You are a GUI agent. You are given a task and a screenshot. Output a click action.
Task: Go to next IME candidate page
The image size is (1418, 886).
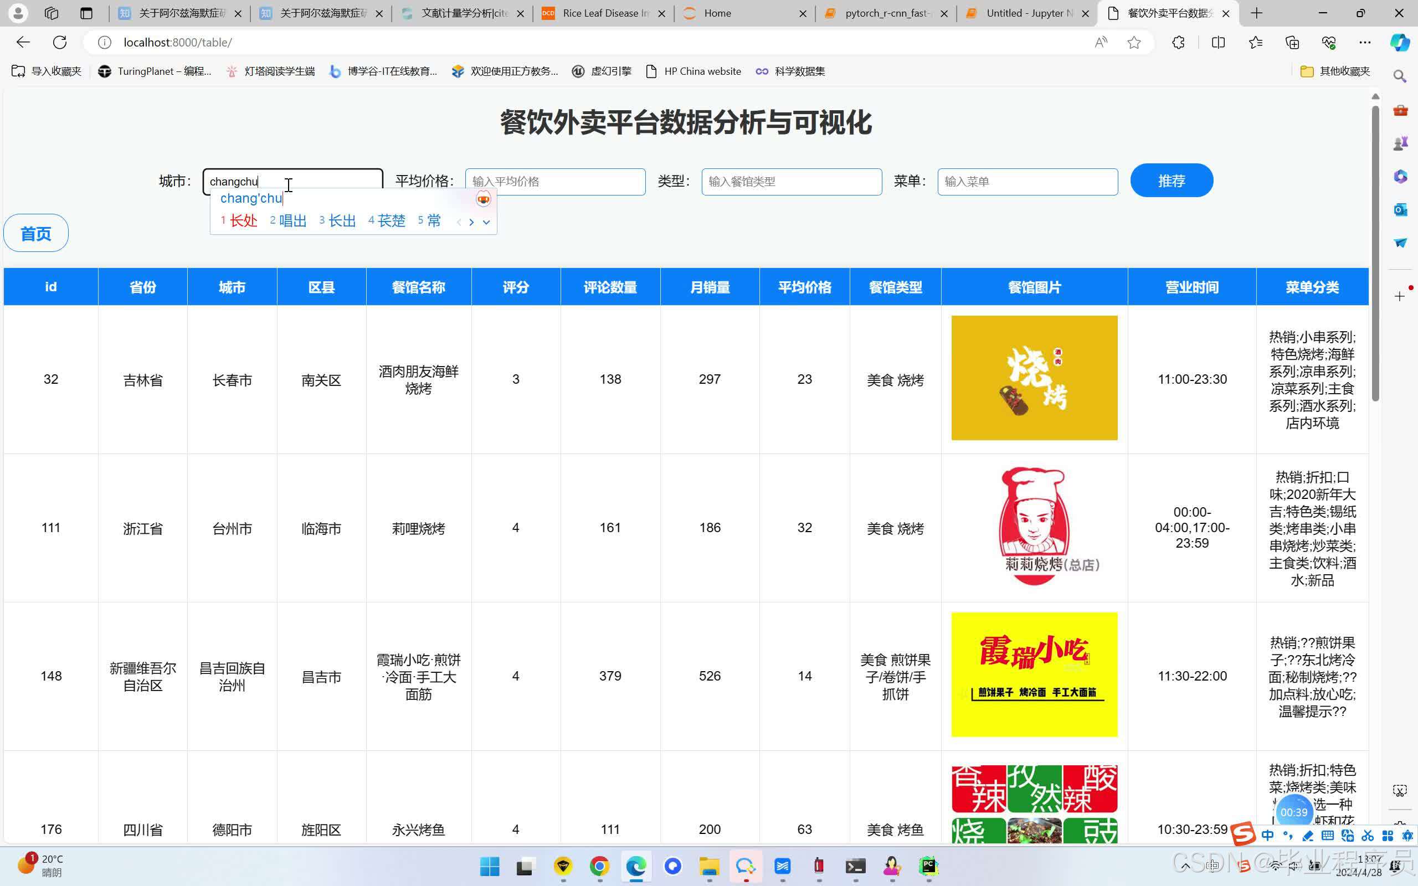(x=472, y=222)
